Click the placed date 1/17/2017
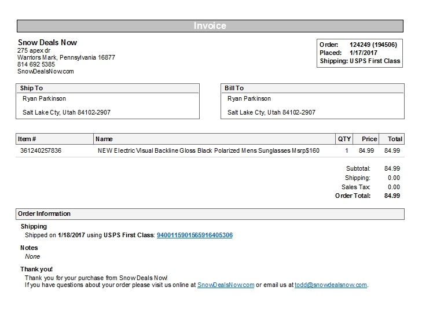The image size is (422, 309). click(364, 53)
